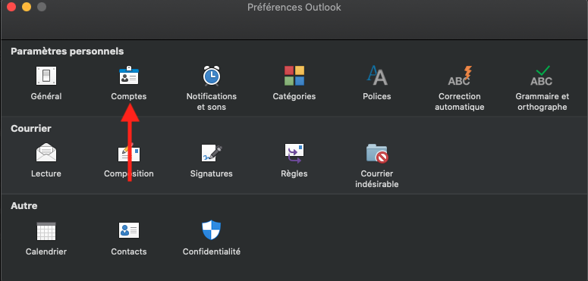Select the Catégories colored squares icon
The image size is (588, 281).
[x=294, y=76]
